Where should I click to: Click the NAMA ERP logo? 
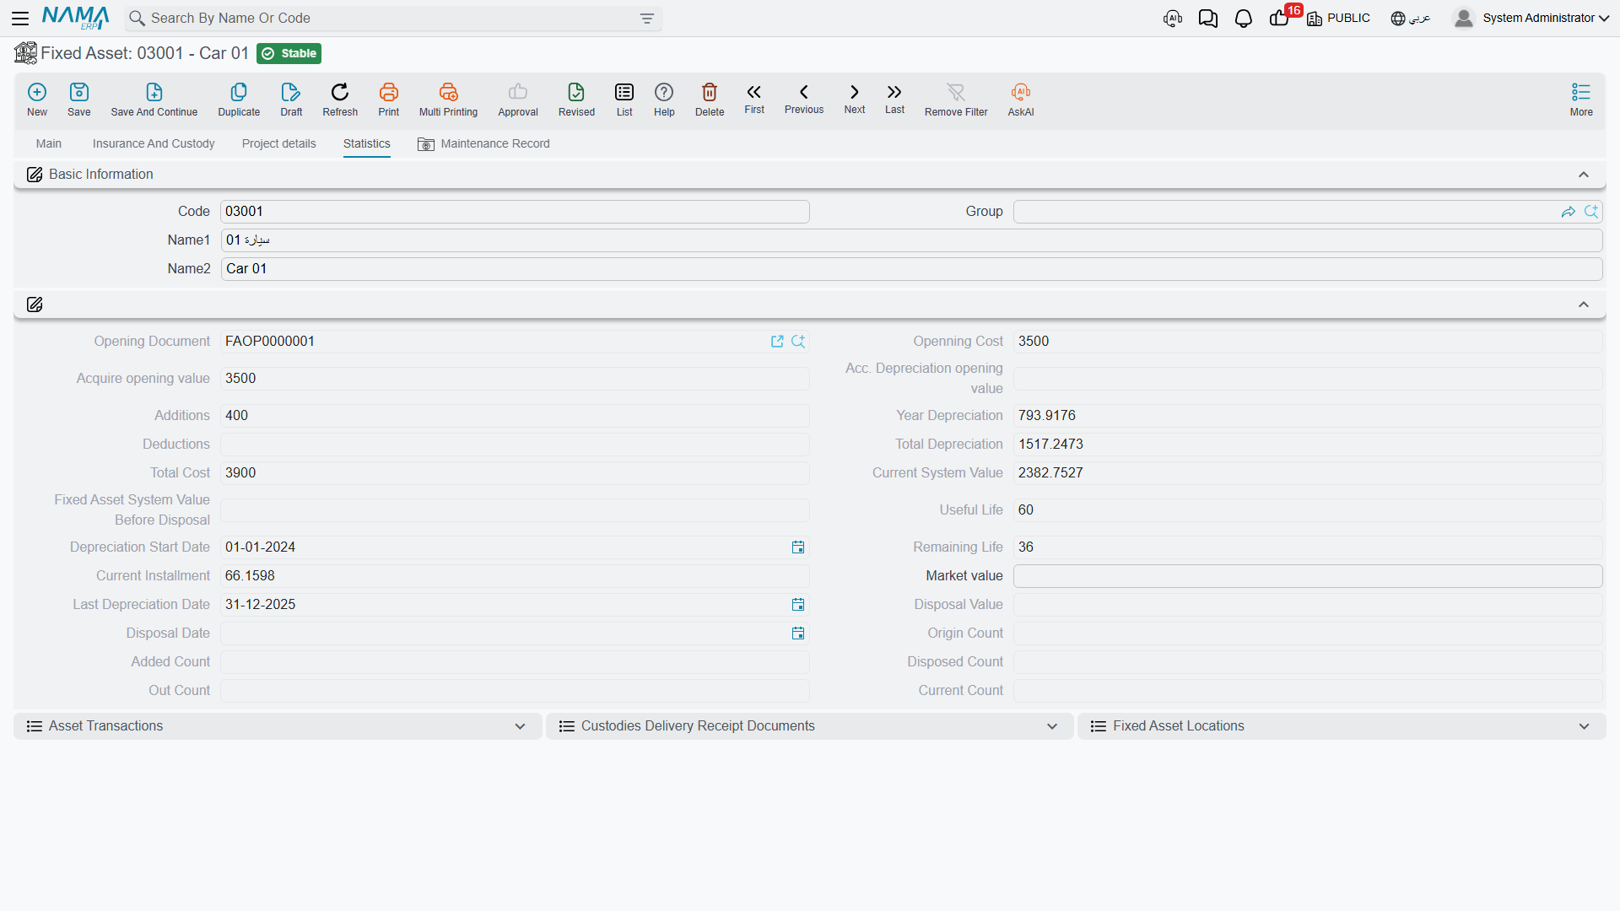75,18
